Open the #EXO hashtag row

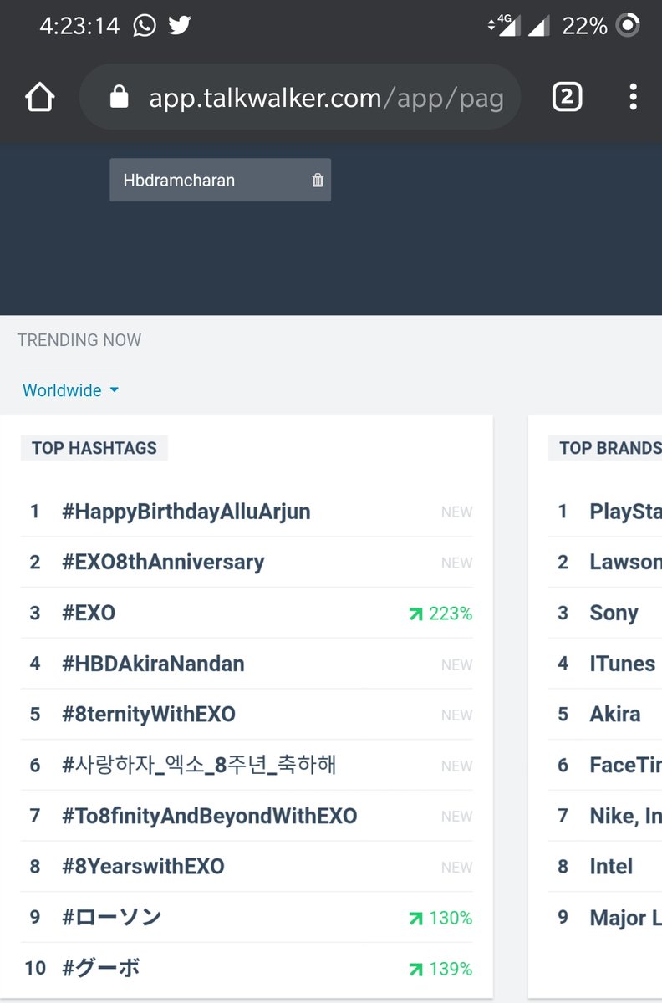pyautogui.click(x=247, y=614)
